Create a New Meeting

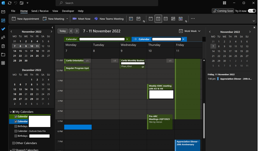pyautogui.click(x=53, y=19)
